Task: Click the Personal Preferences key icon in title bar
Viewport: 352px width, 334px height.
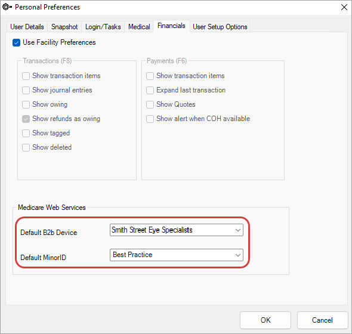Action: [x=7, y=7]
